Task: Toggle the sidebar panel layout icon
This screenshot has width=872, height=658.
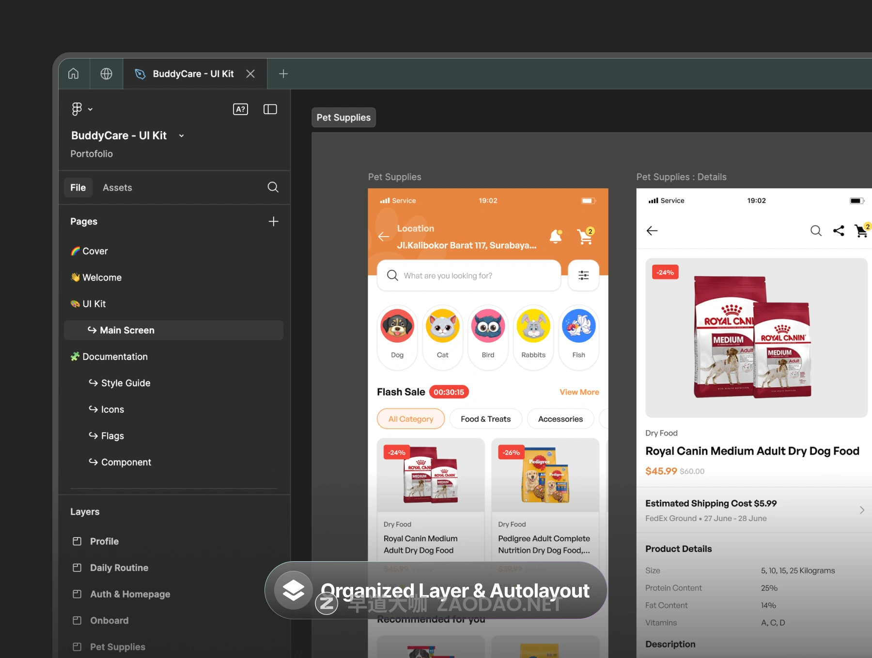Action: [x=270, y=109]
